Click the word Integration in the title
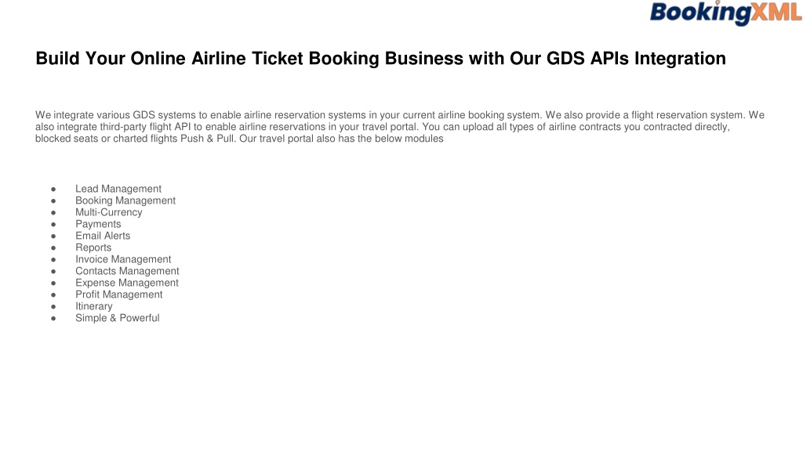The image size is (803, 451). click(680, 58)
